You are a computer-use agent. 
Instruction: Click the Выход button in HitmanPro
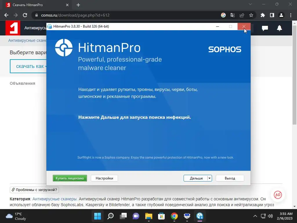point(230,178)
